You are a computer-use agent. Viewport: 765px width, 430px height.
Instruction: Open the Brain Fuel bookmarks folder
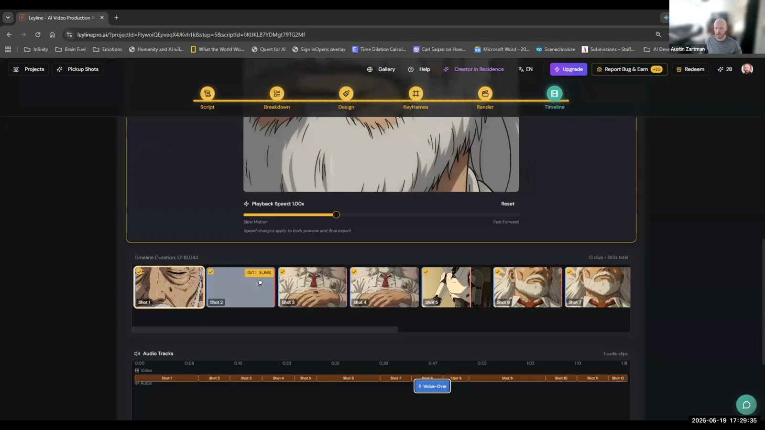point(70,49)
